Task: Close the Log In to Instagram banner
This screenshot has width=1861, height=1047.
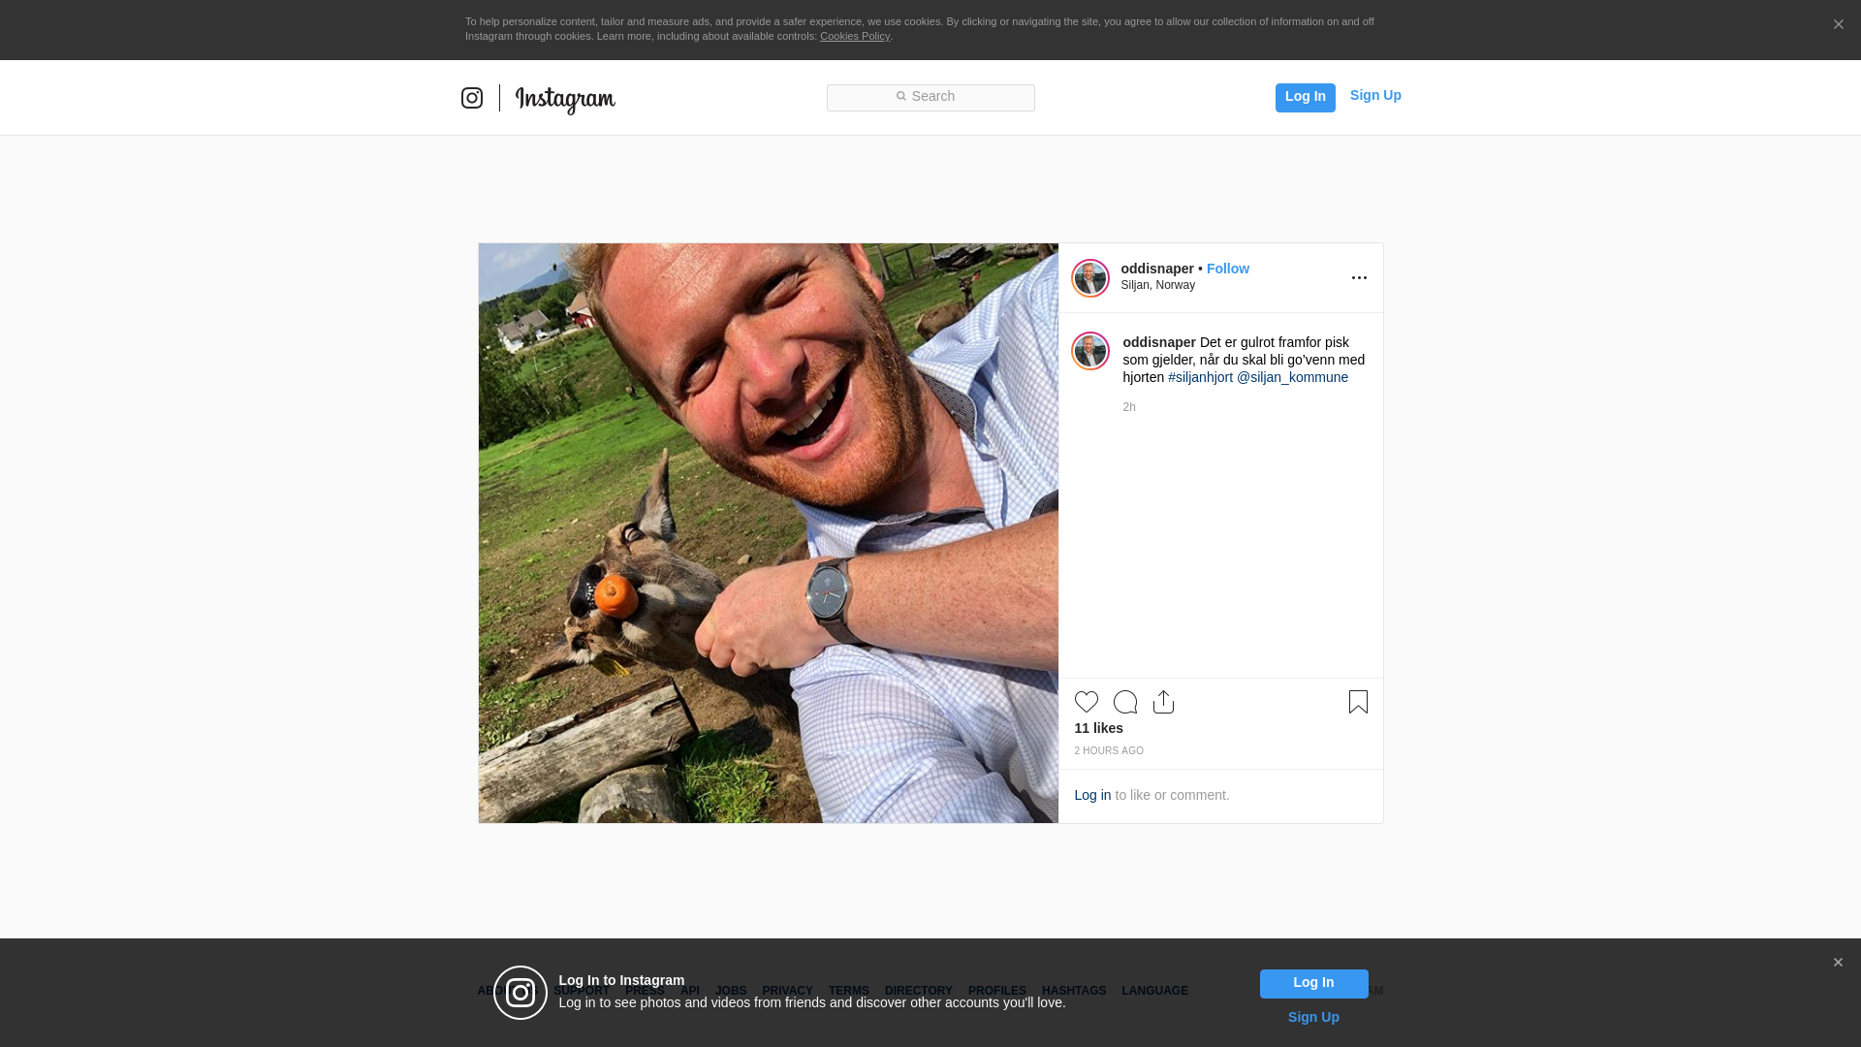Action: point(1838,963)
